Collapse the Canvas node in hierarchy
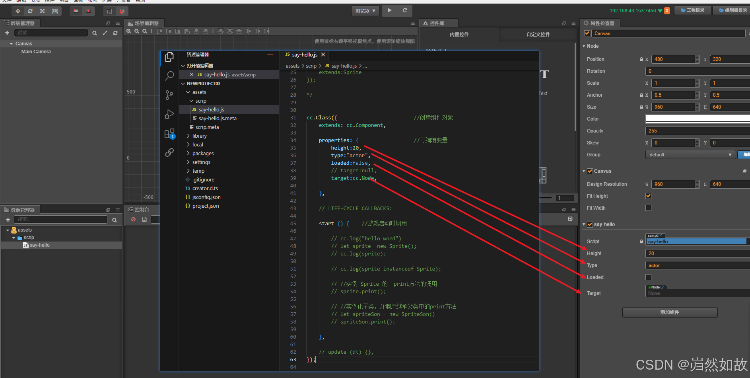The image size is (750, 378). coord(11,44)
